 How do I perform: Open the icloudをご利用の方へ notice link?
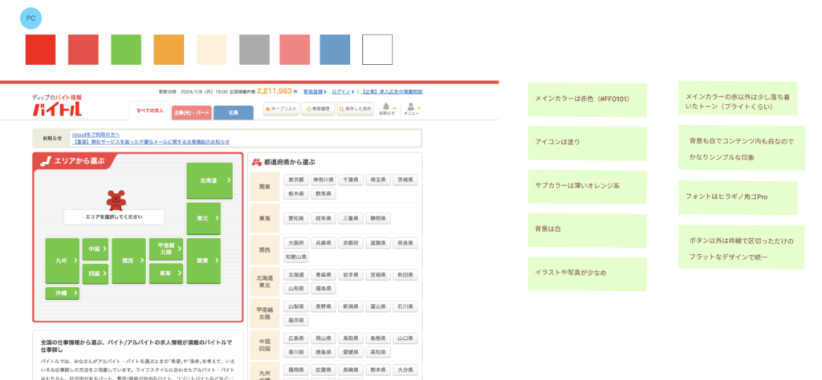pos(96,135)
